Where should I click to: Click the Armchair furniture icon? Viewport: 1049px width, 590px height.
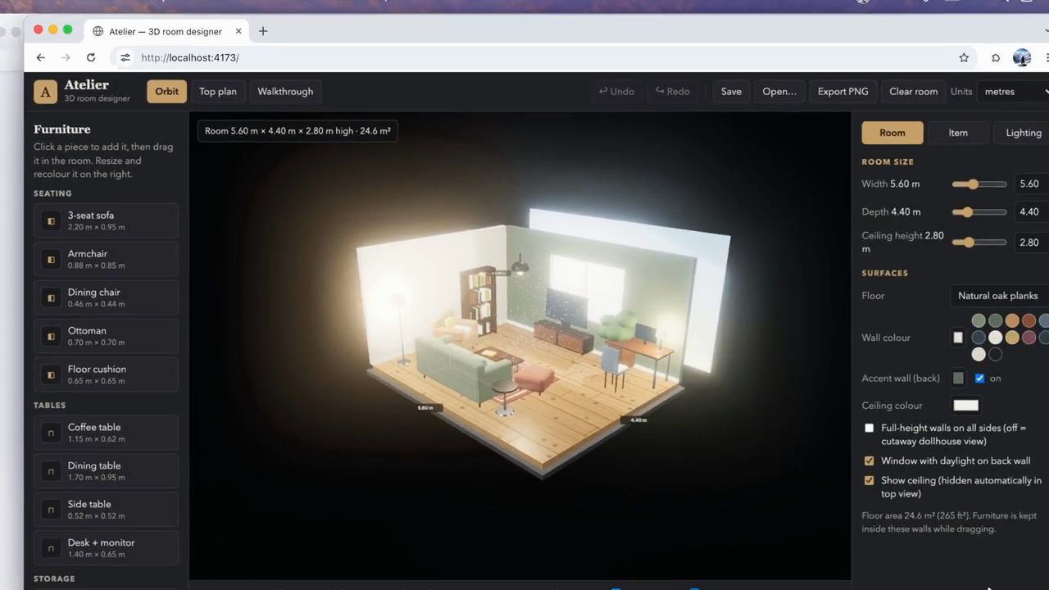(51, 260)
